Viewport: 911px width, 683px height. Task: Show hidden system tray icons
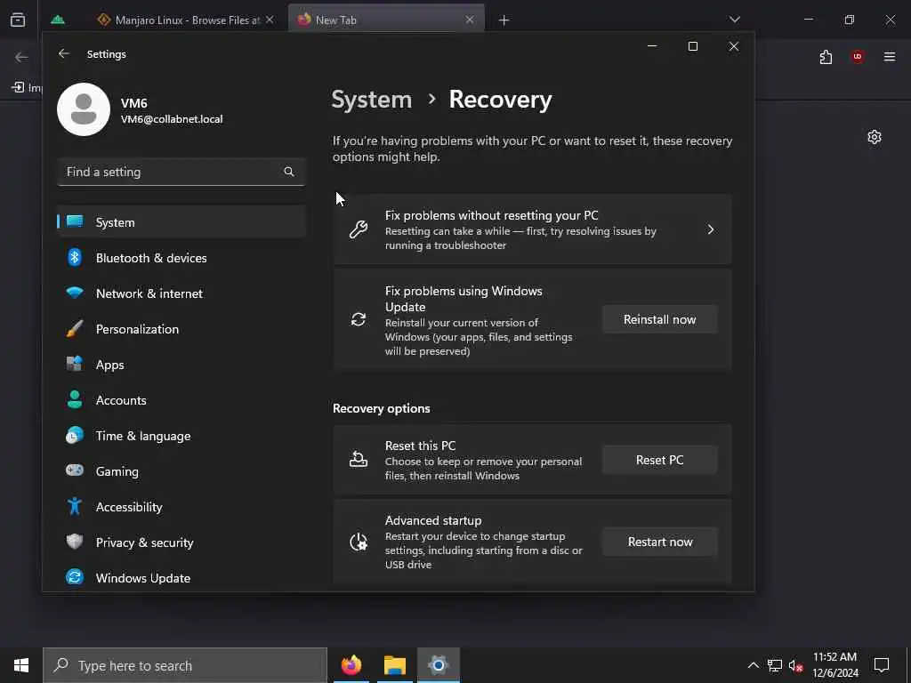pyautogui.click(x=753, y=665)
